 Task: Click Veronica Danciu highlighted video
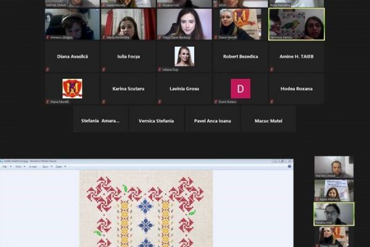(x=297, y=23)
